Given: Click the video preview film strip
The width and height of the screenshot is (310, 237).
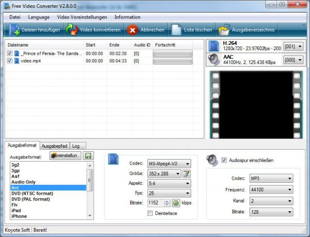Looking at the screenshot, I should coord(256,105).
